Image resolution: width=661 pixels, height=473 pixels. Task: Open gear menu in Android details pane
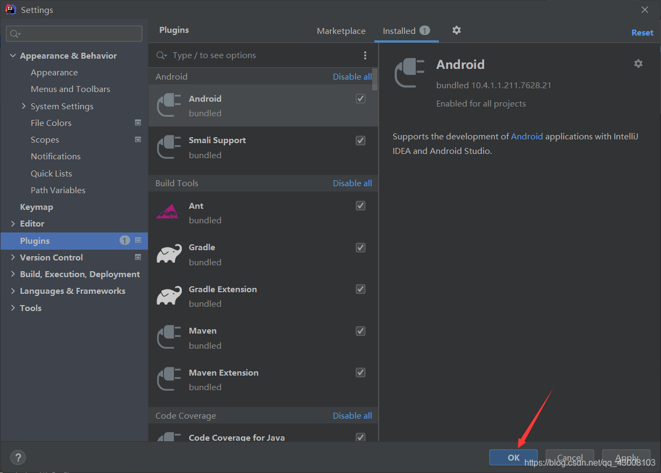(x=638, y=63)
